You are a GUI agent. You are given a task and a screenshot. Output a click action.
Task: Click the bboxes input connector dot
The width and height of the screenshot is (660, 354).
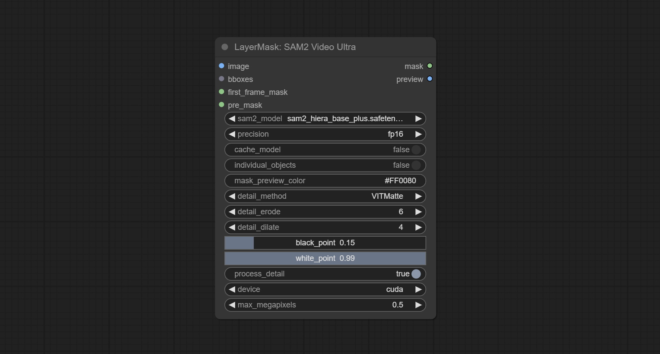tap(222, 79)
